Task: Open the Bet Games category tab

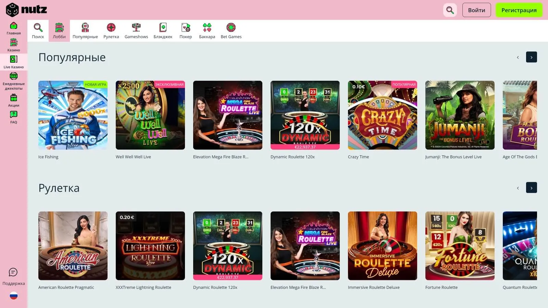Action: [x=231, y=31]
